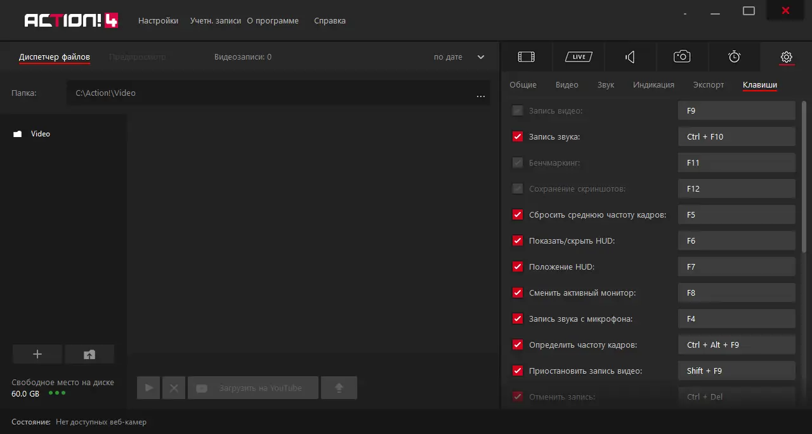Click the Нет доступных веб-камер status text
This screenshot has height=434, width=812.
click(101, 422)
